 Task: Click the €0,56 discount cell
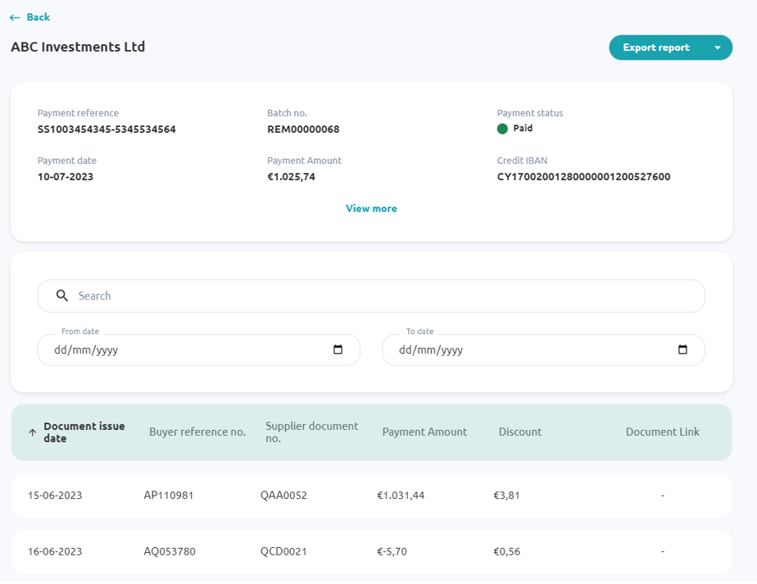(x=507, y=551)
